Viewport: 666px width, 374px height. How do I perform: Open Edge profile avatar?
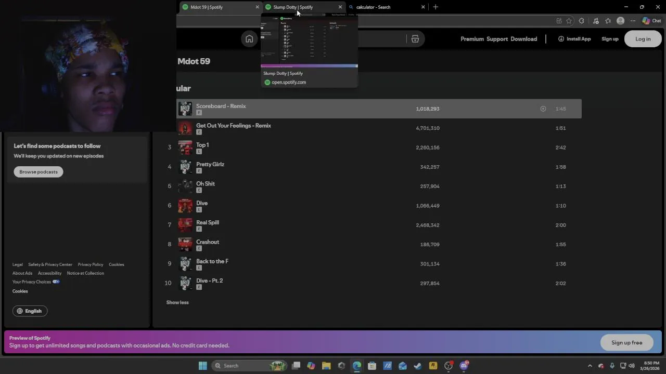tap(620, 21)
